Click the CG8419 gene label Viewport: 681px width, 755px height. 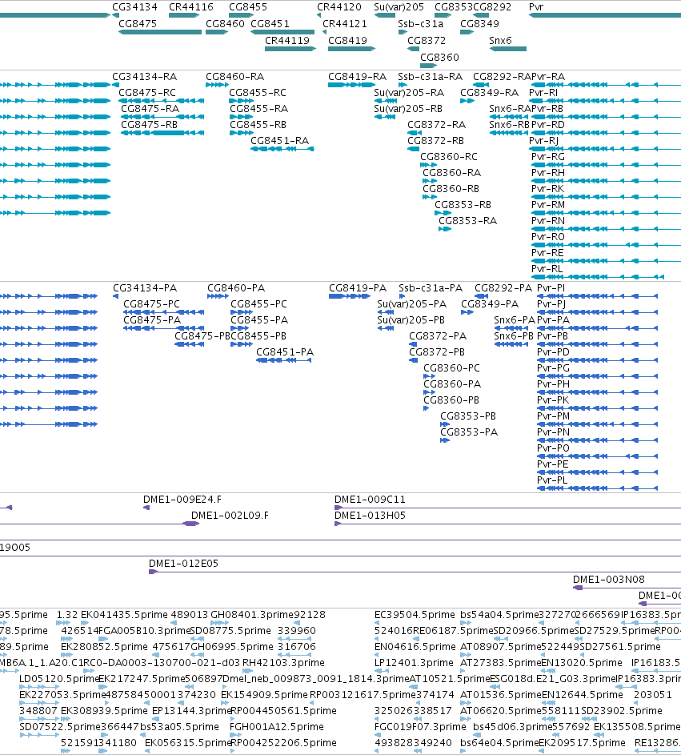pos(347,41)
